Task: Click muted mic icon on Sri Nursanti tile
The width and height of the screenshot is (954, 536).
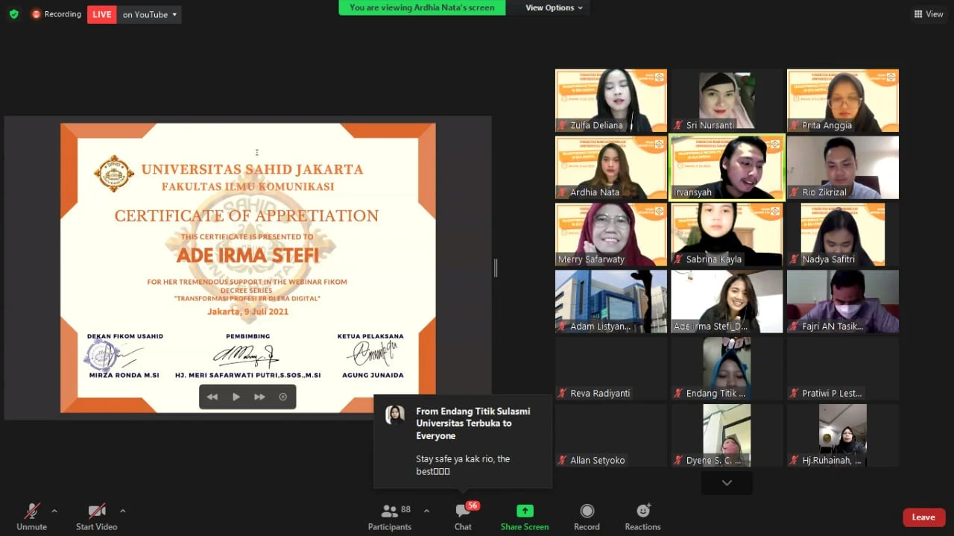Action: click(678, 125)
